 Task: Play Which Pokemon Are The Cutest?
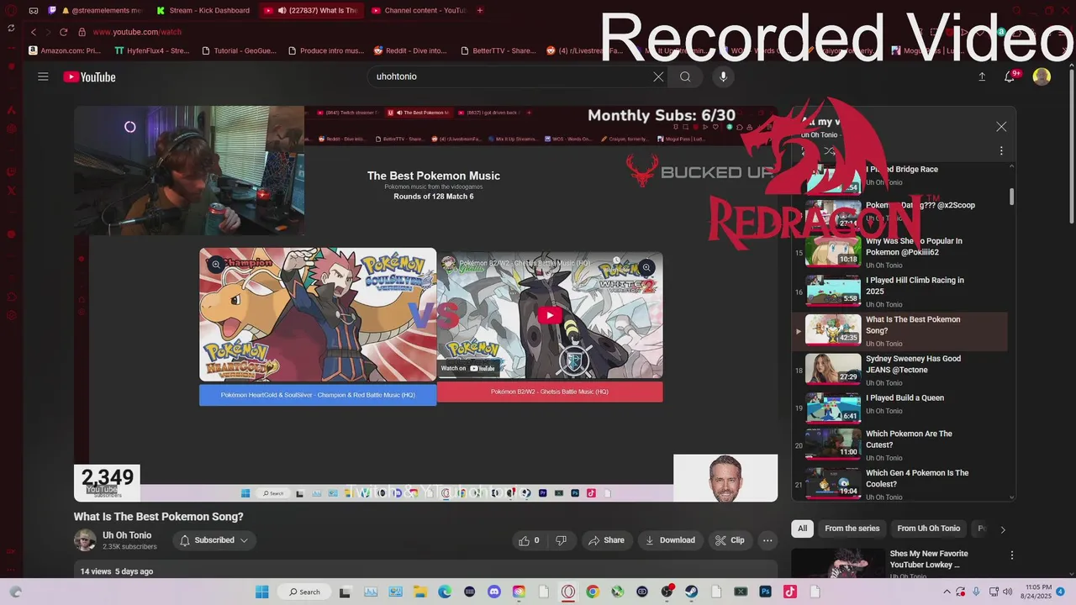(x=899, y=445)
